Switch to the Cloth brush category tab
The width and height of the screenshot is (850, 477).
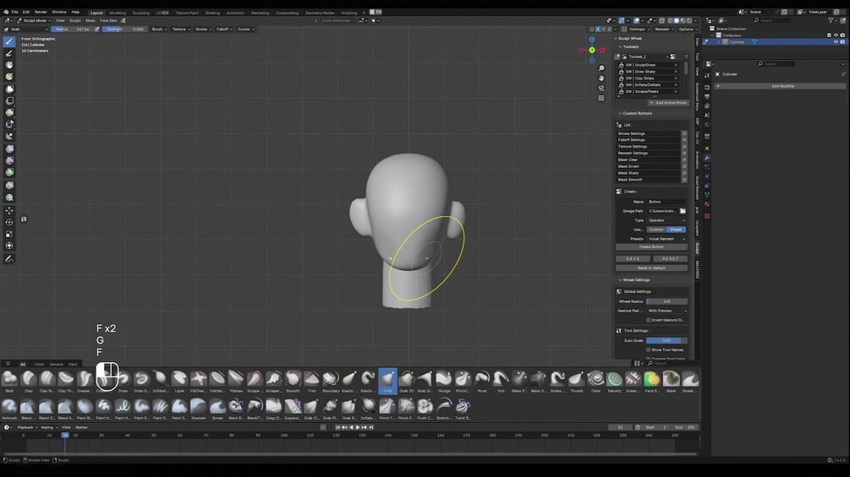tap(39, 364)
